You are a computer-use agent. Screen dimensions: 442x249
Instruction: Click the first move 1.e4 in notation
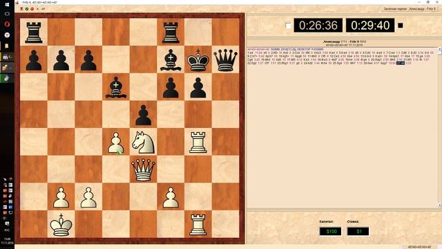251,53
